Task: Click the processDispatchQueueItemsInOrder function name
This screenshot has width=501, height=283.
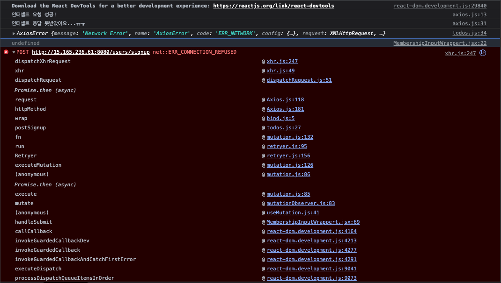Action: click(x=65, y=278)
